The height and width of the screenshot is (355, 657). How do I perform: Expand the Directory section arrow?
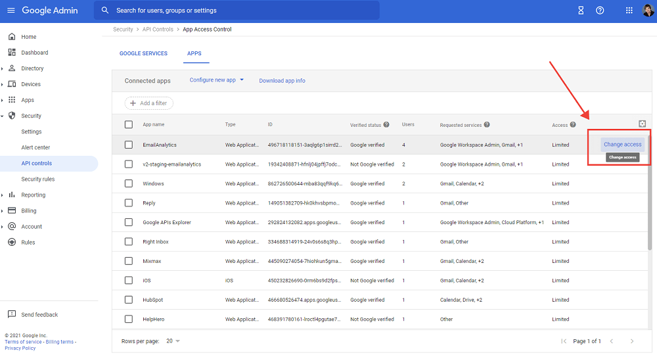click(x=2, y=68)
